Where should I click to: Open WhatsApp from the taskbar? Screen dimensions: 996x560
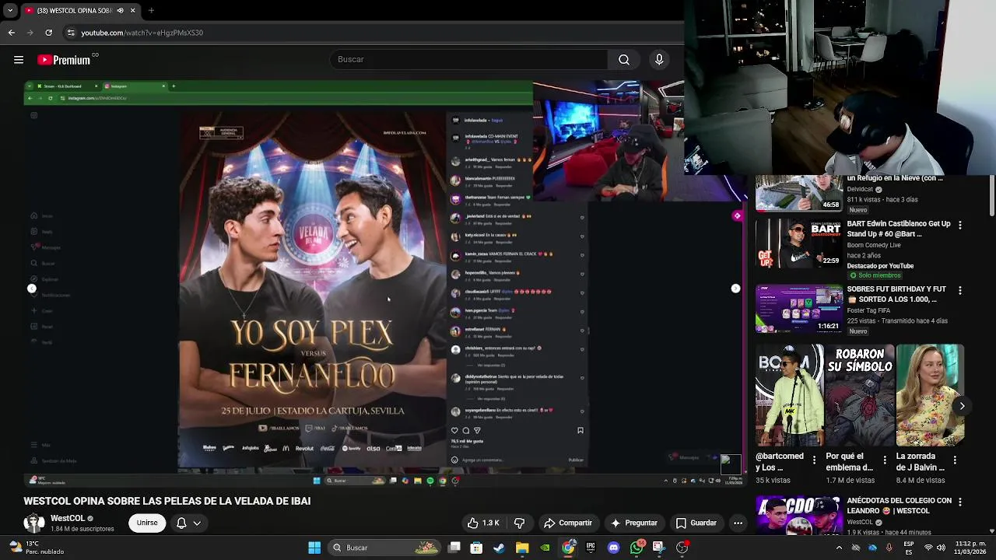click(637, 548)
